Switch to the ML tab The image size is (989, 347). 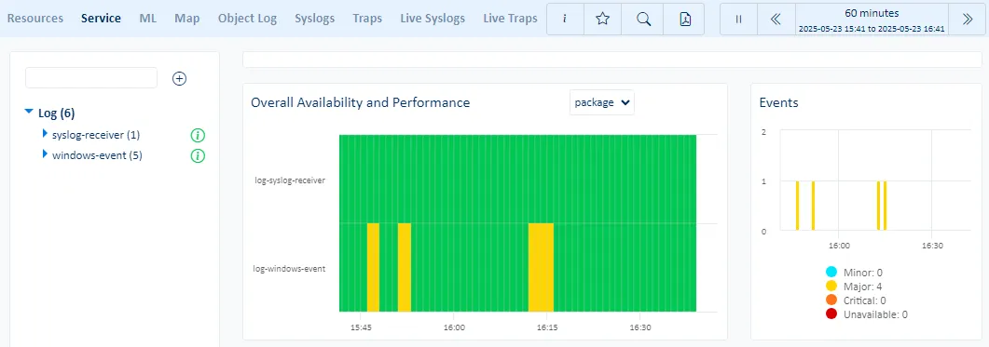(148, 19)
